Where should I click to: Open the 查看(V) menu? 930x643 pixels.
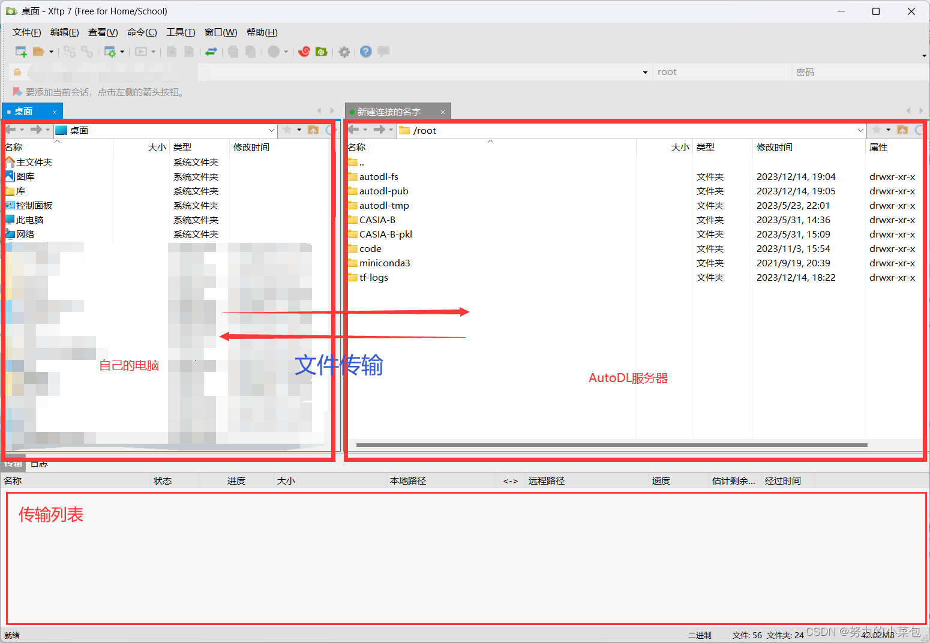coord(103,32)
